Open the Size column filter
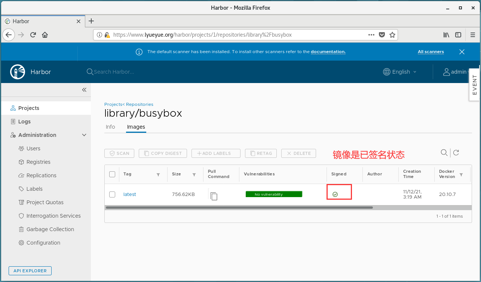This screenshot has height=282, width=481. pyautogui.click(x=194, y=175)
